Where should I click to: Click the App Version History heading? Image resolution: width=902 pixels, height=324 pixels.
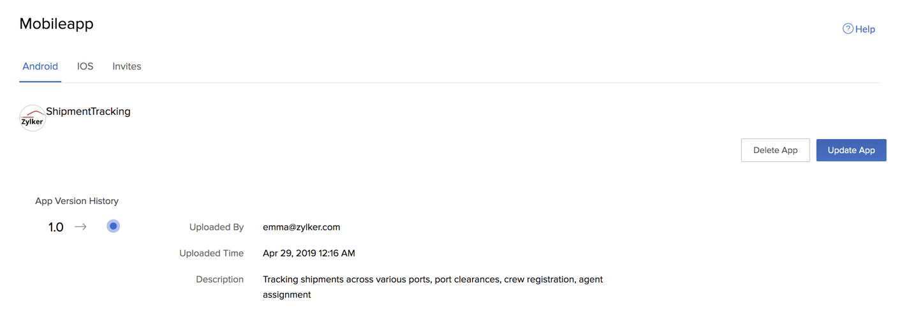tap(77, 201)
